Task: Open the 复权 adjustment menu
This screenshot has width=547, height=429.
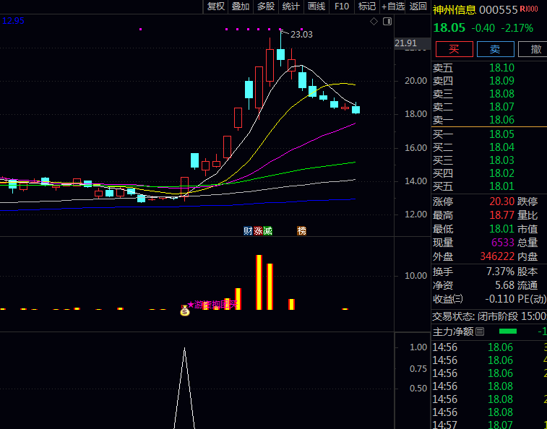Action: 216,6
